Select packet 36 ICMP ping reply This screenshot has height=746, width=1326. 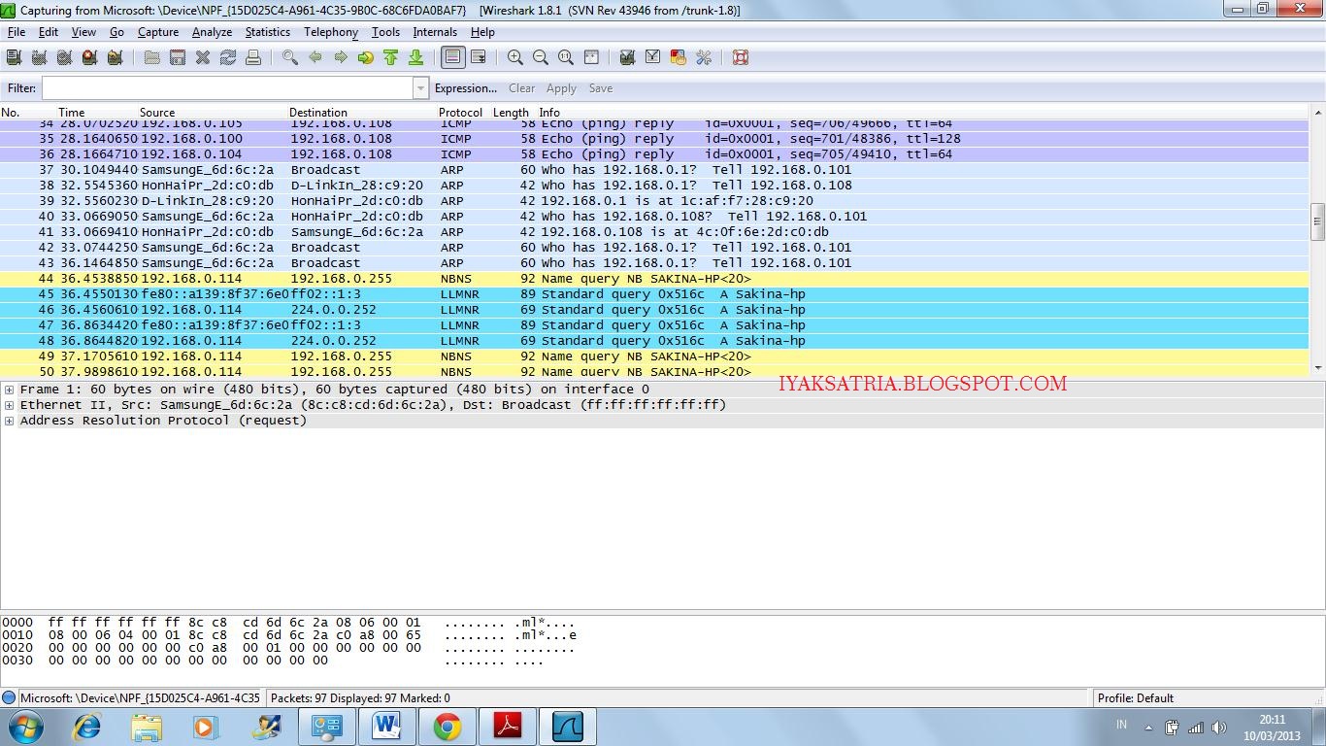tap(654, 154)
